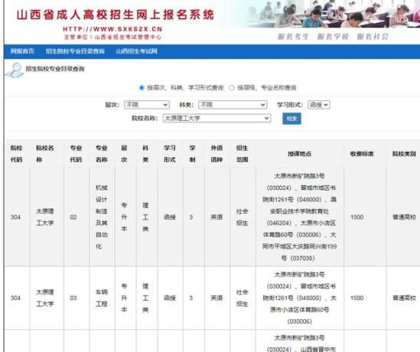Open 招生院校专业目录查询 in the navigation bar
Screen dimensions: 420x352
[75, 51]
